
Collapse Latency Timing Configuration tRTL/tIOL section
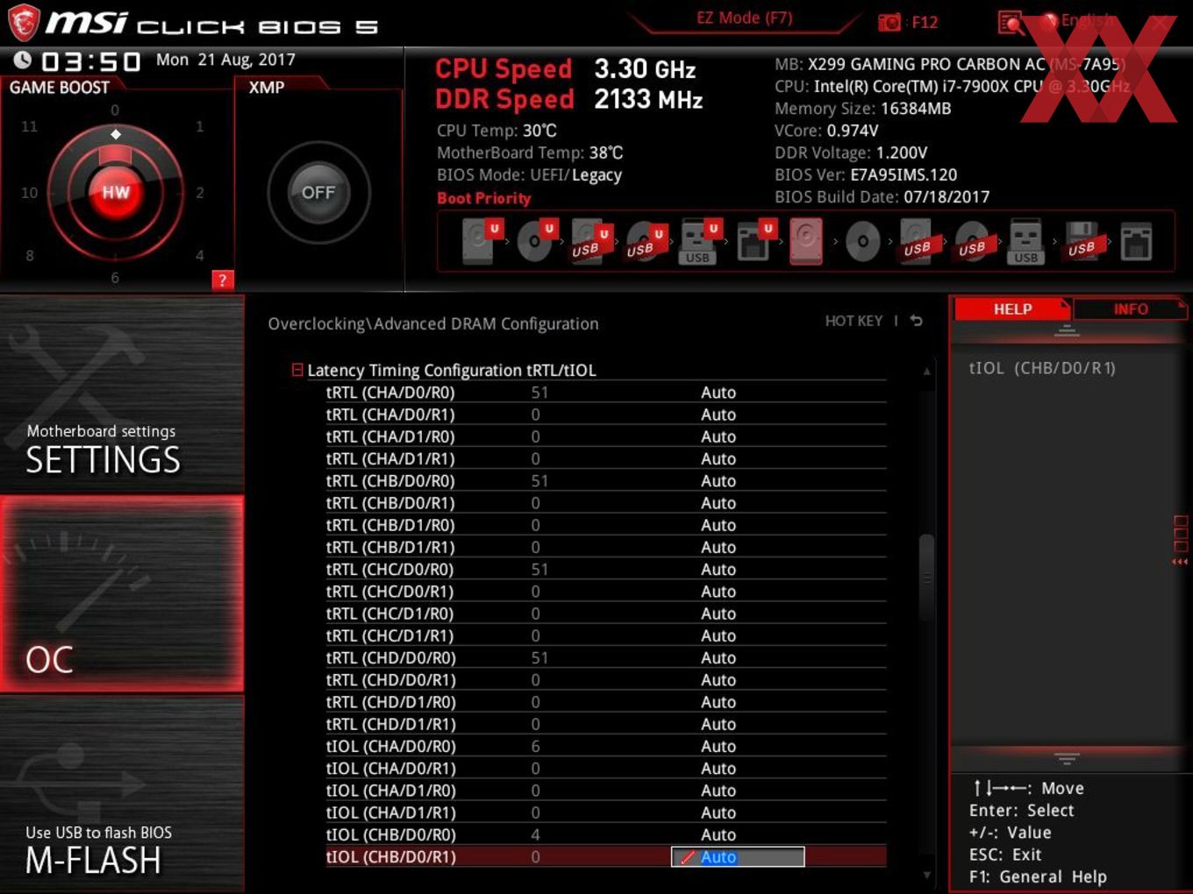(297, 370)
